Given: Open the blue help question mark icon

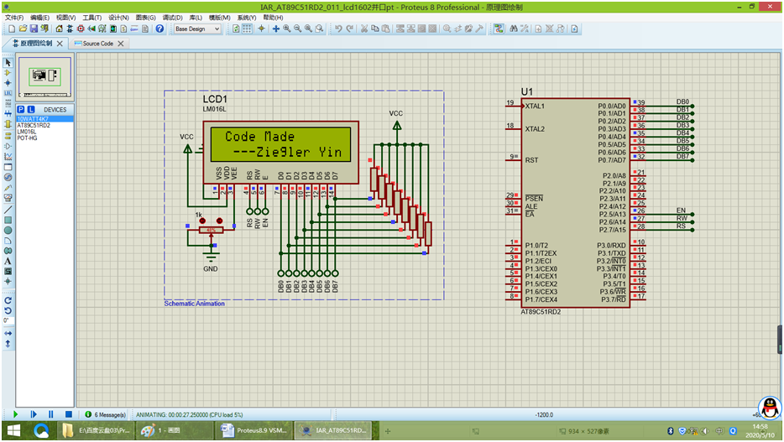Looking at the screenshot, I should point(159,29).
